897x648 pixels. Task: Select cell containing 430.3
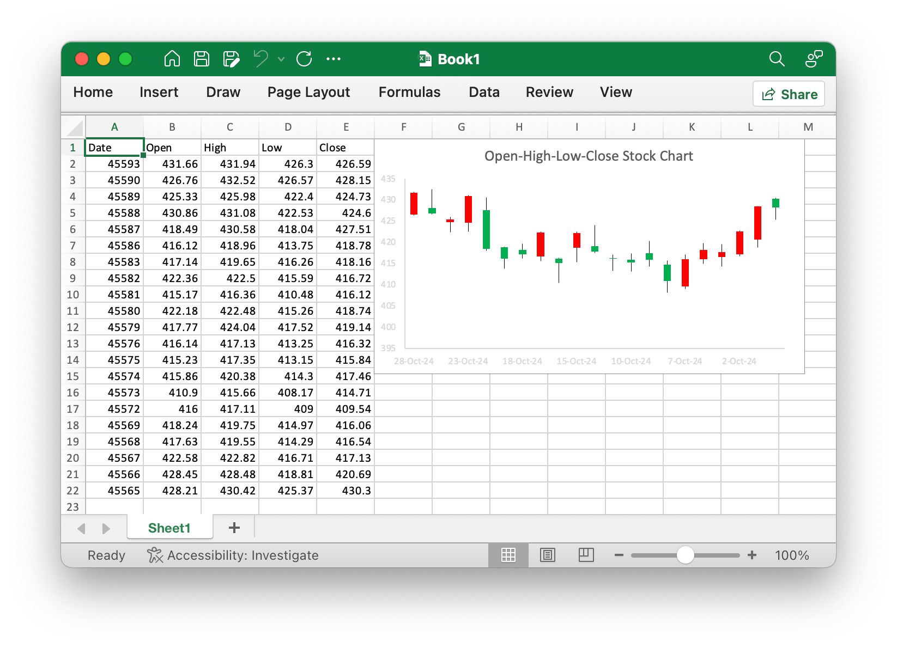coord(346,491)
